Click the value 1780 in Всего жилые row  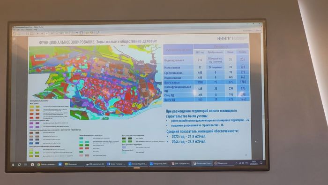pos(243,82)
